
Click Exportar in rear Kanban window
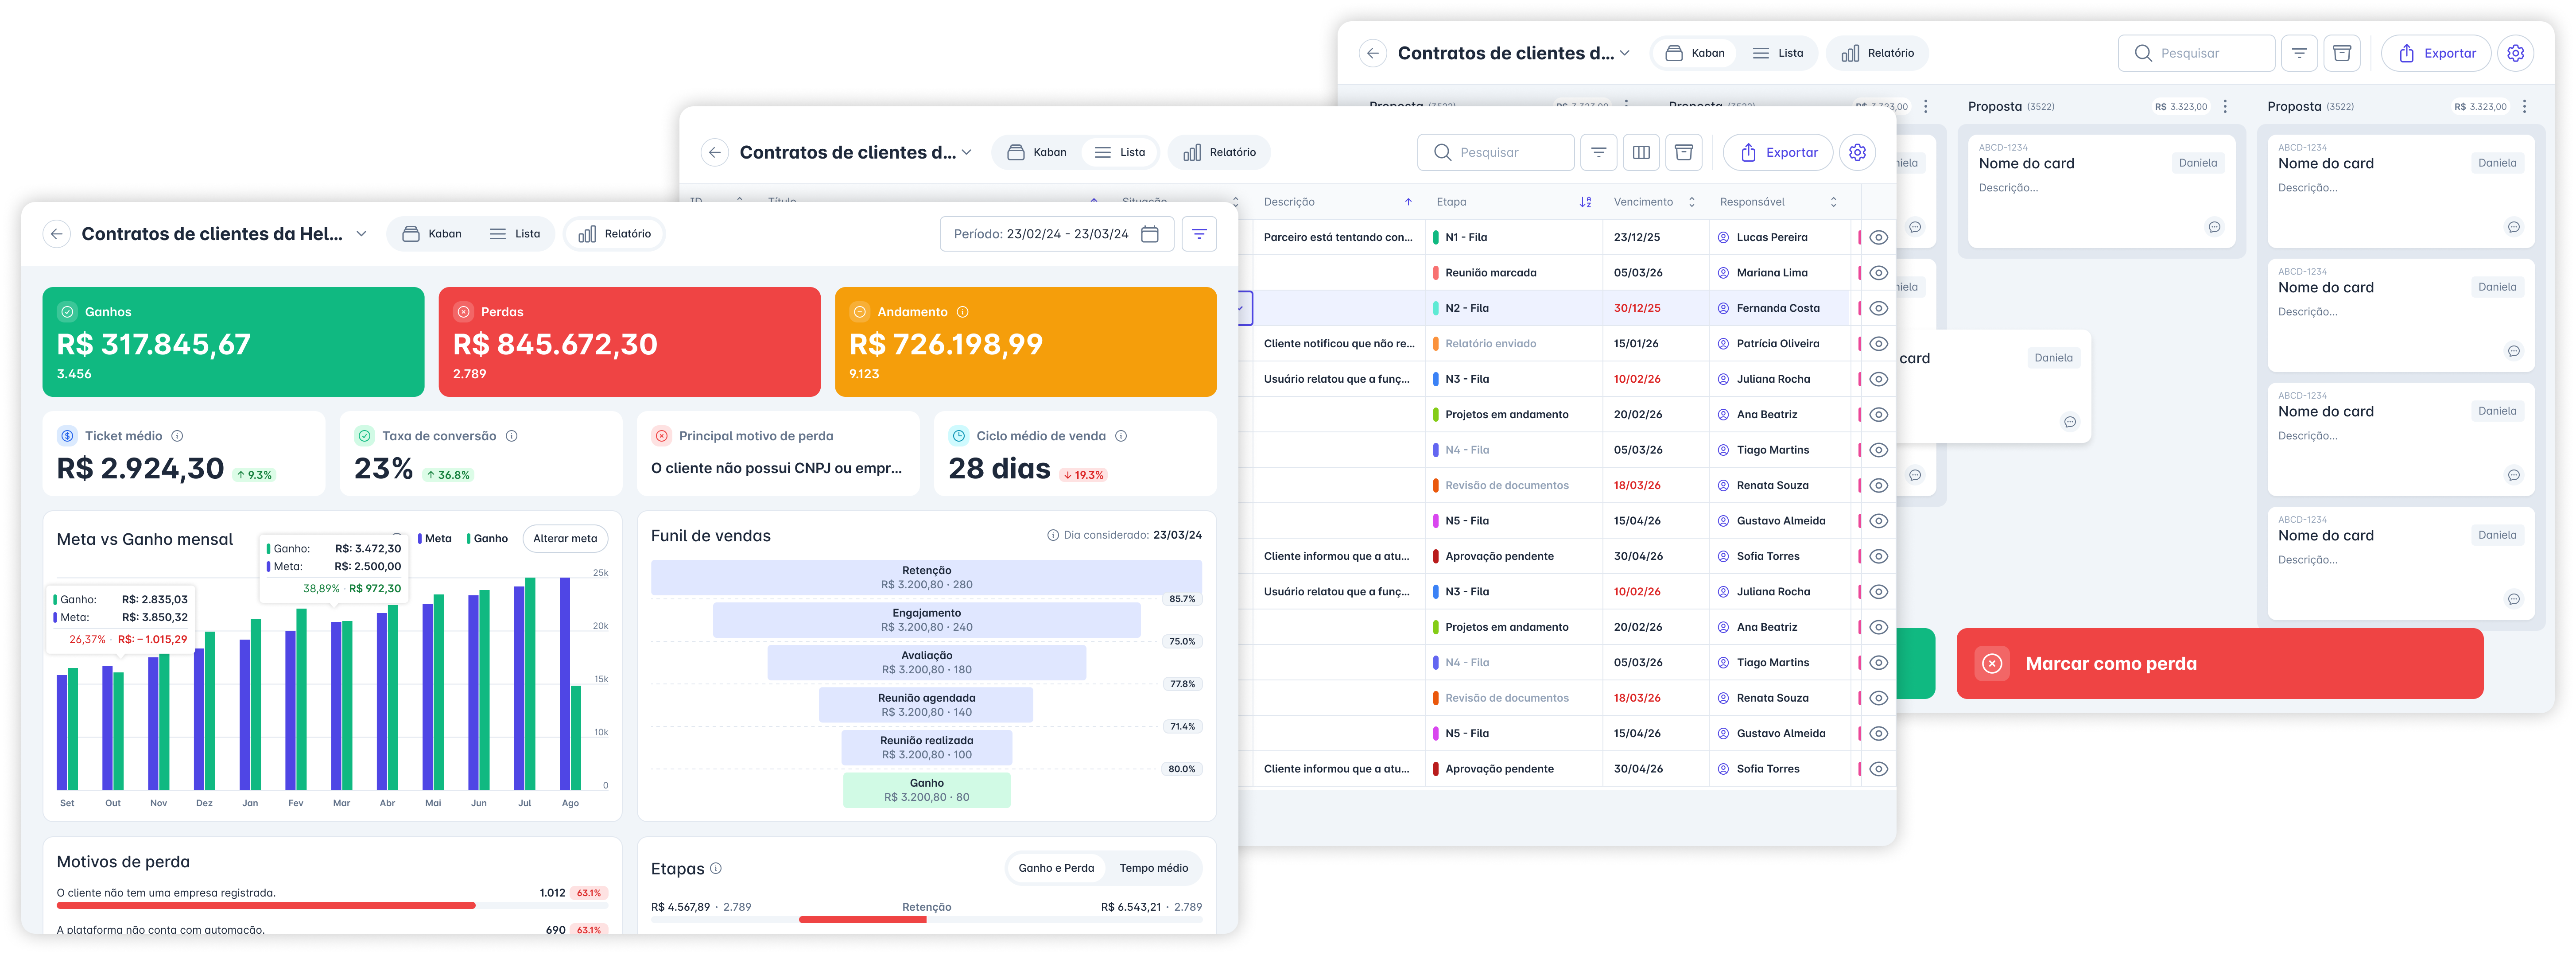(x=2436, y=53)
